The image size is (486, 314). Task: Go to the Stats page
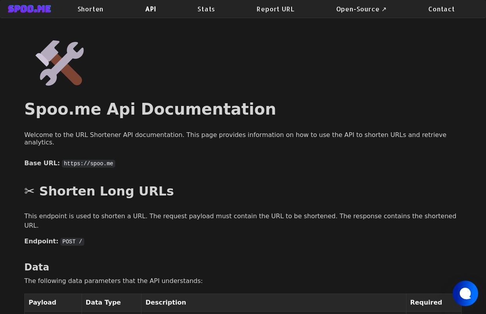(206, 9)
